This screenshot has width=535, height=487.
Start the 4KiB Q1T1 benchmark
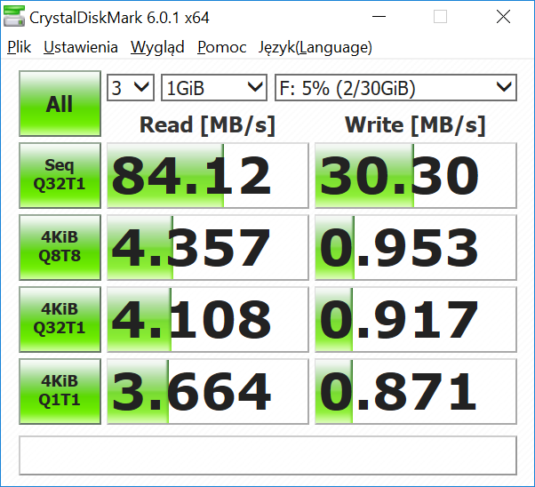point(60,391)
